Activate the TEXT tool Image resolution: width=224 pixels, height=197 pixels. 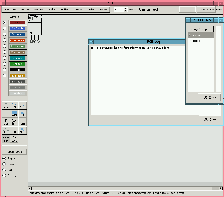pos(6,114)
